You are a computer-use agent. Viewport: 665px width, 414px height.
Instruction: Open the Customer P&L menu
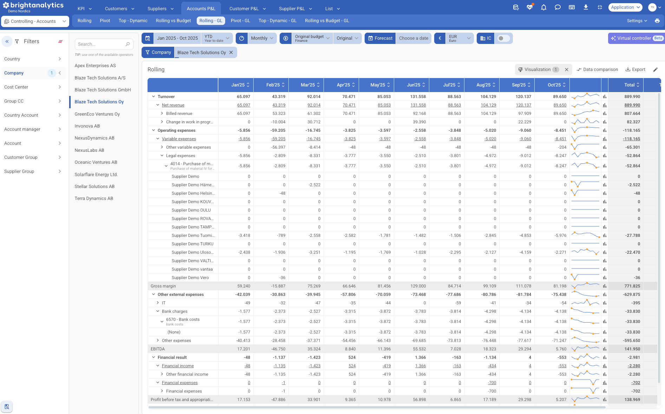[x=247, y=8]
